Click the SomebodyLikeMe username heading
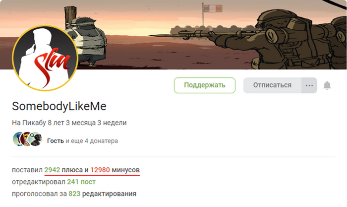This screenshot has width=347, height=207. tap(59, 106)
